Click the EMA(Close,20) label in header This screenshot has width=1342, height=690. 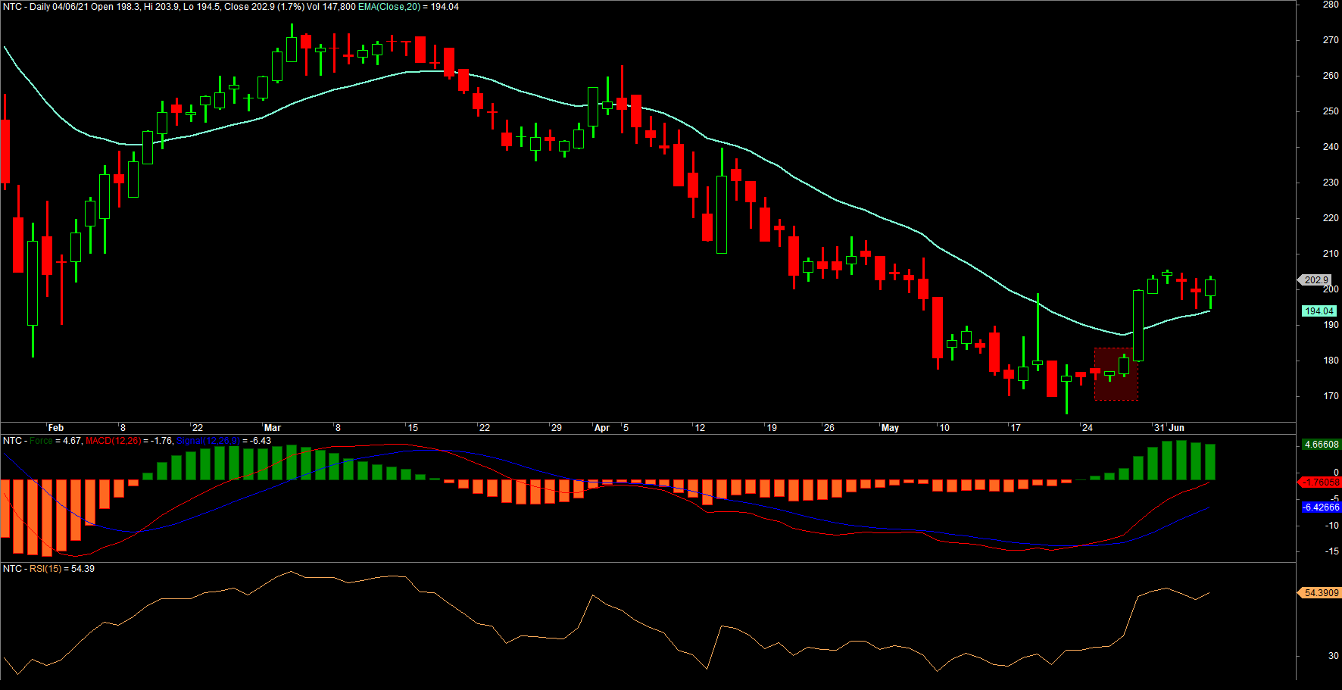point(389,7)
